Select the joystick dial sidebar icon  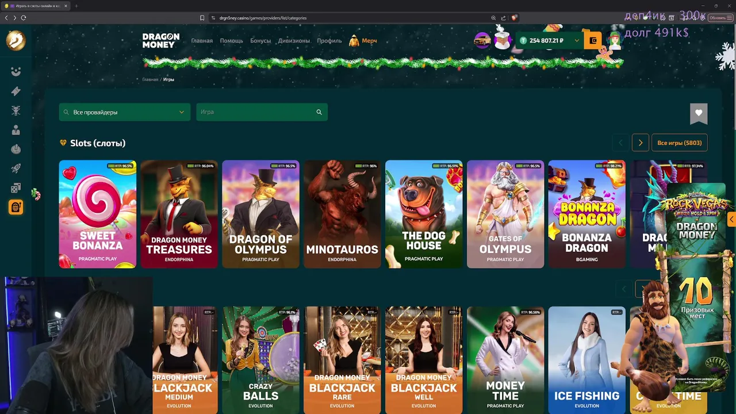16,149
